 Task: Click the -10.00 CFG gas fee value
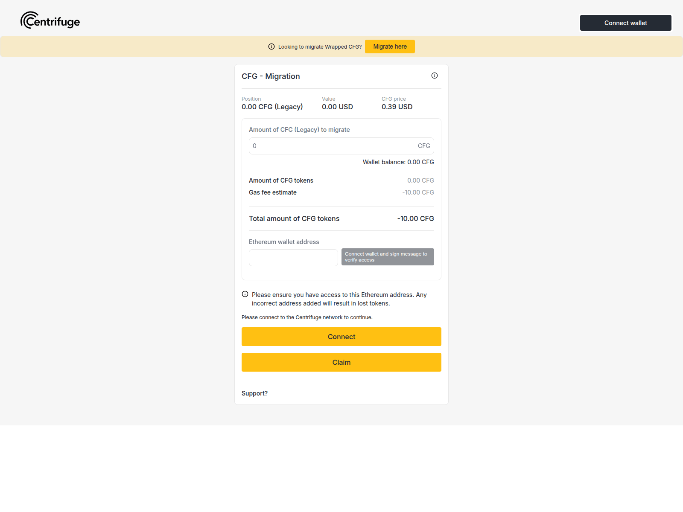418,192
